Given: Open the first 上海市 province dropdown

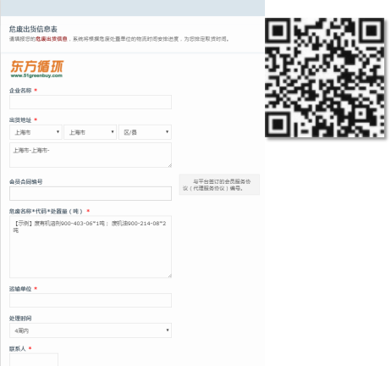Looking at the screenshot, I should click(x=36, y=132).
